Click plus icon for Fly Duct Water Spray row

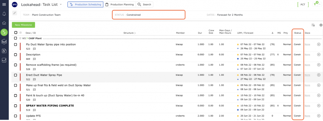click(x=319, y=44)
